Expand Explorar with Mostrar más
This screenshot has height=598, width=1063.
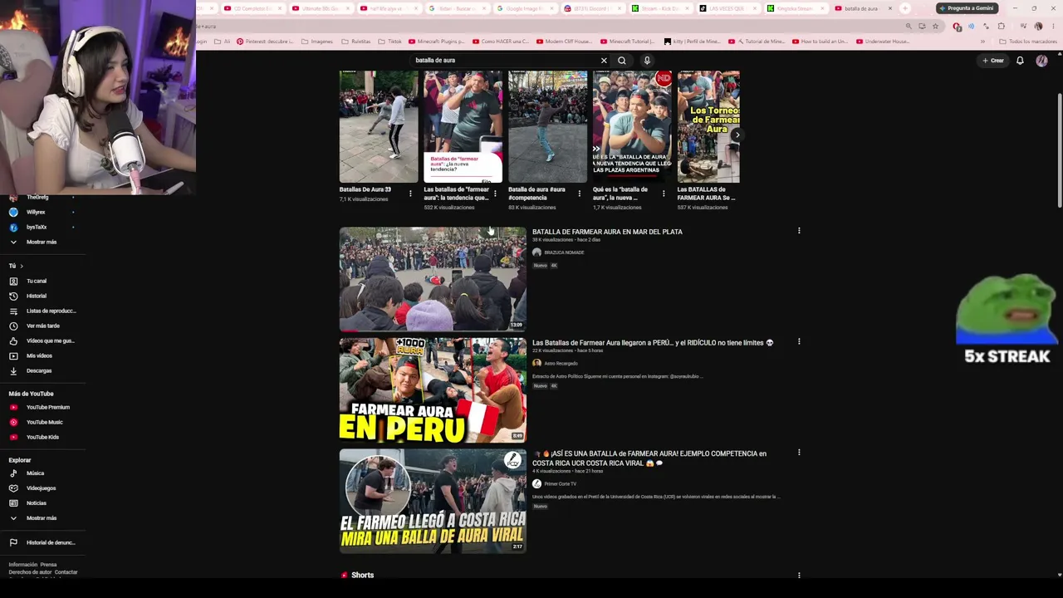click(x=42, y=518)
